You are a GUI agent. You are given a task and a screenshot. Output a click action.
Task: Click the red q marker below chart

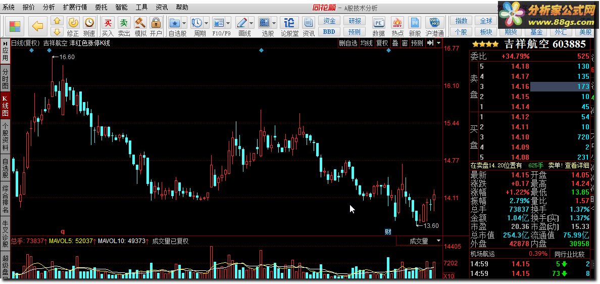coord(63,231)
